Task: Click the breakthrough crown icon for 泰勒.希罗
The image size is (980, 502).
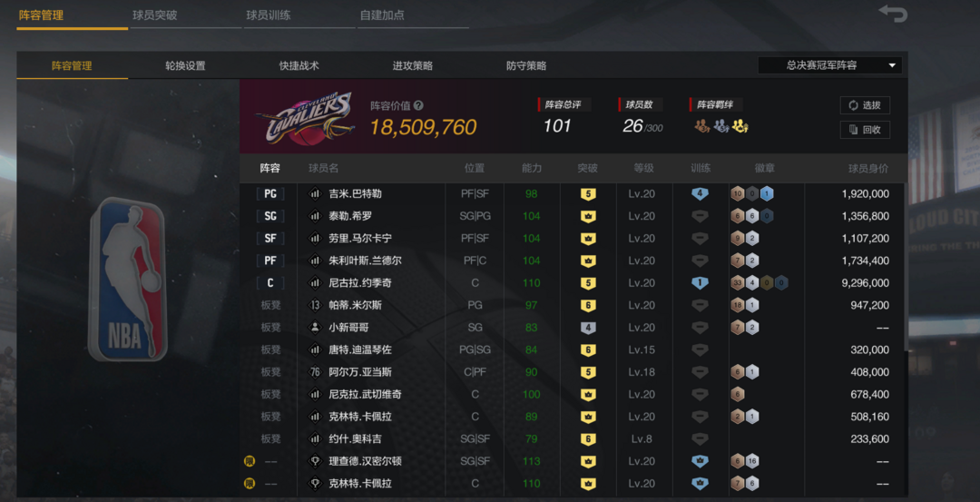Action: (587, 216)
